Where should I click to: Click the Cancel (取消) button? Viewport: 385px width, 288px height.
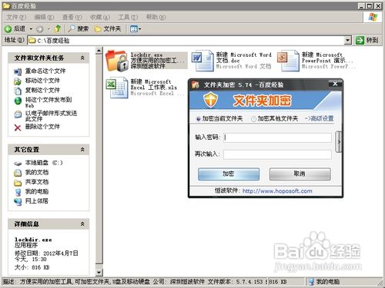click(300, 174)
